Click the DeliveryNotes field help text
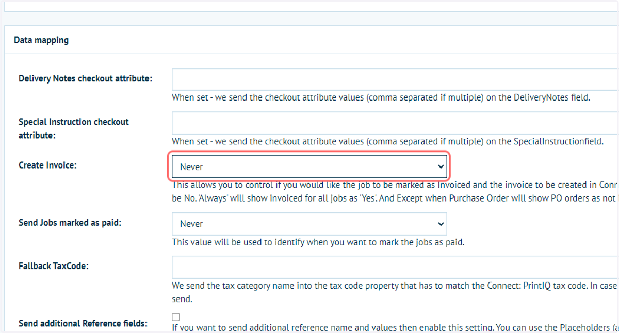The height and width of the screenshot is (333, 619). (x=381, y=97)
